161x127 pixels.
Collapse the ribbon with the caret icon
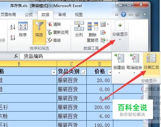click(117, 15)
